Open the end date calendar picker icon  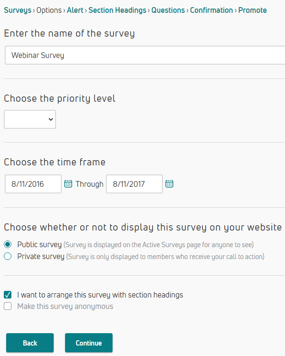tap(169, 184)
